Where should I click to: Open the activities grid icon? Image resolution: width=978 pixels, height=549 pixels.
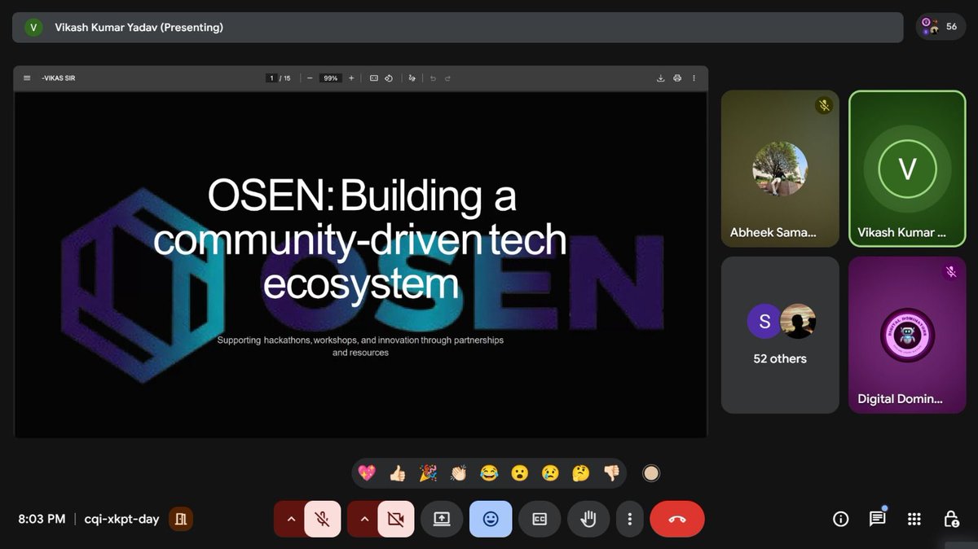(914, 519)
